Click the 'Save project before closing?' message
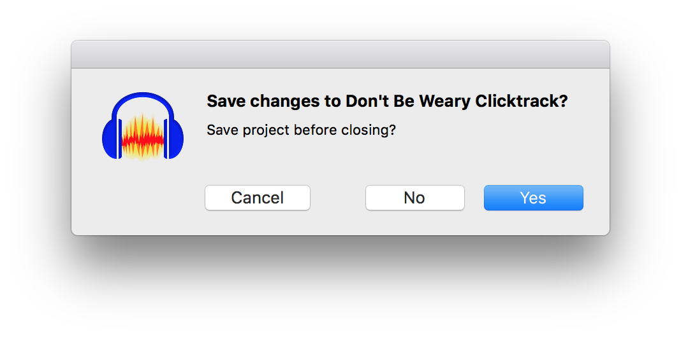681x337 pixels. pos(301,130)
